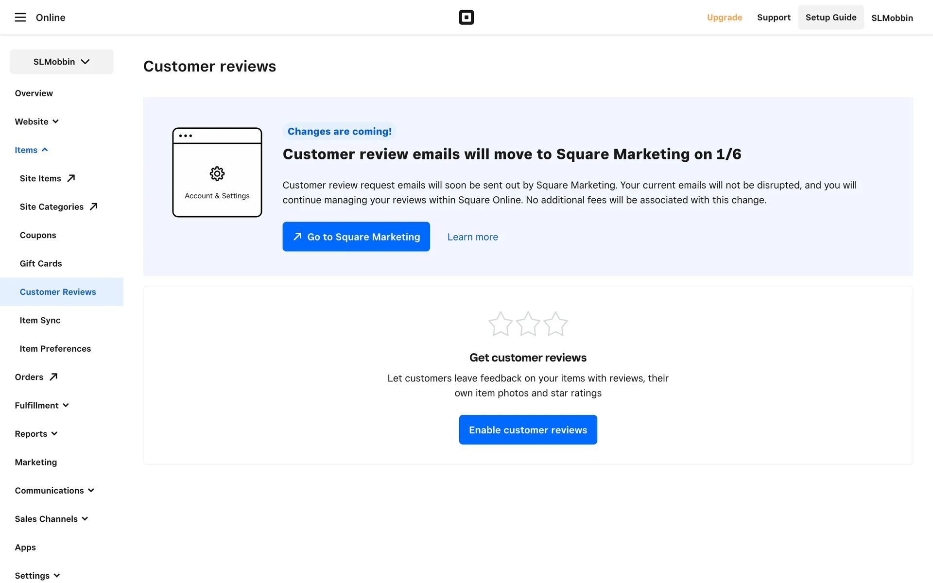933x583 pixels.
Task: Click Go to Square Marketing button
Action: 356,237
